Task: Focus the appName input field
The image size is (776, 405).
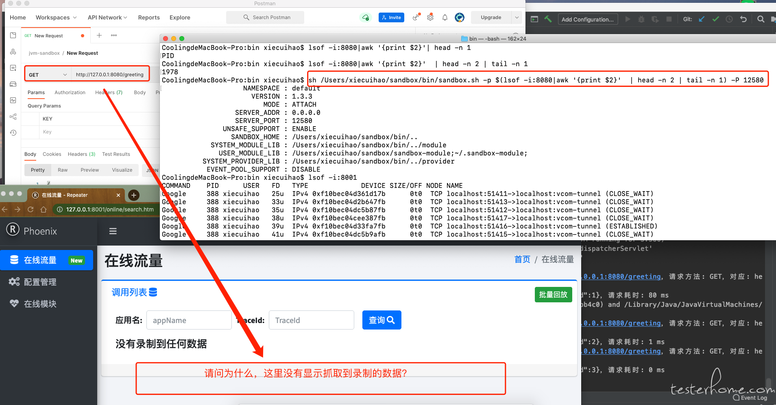Action: click(x=189, y=320)
